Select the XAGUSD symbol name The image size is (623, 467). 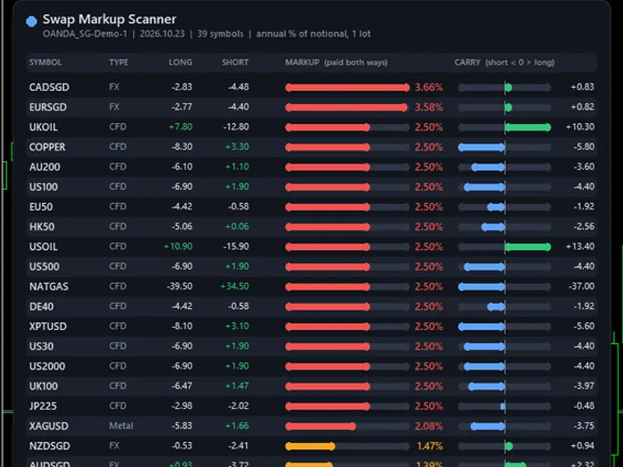(x=48, y=426)
